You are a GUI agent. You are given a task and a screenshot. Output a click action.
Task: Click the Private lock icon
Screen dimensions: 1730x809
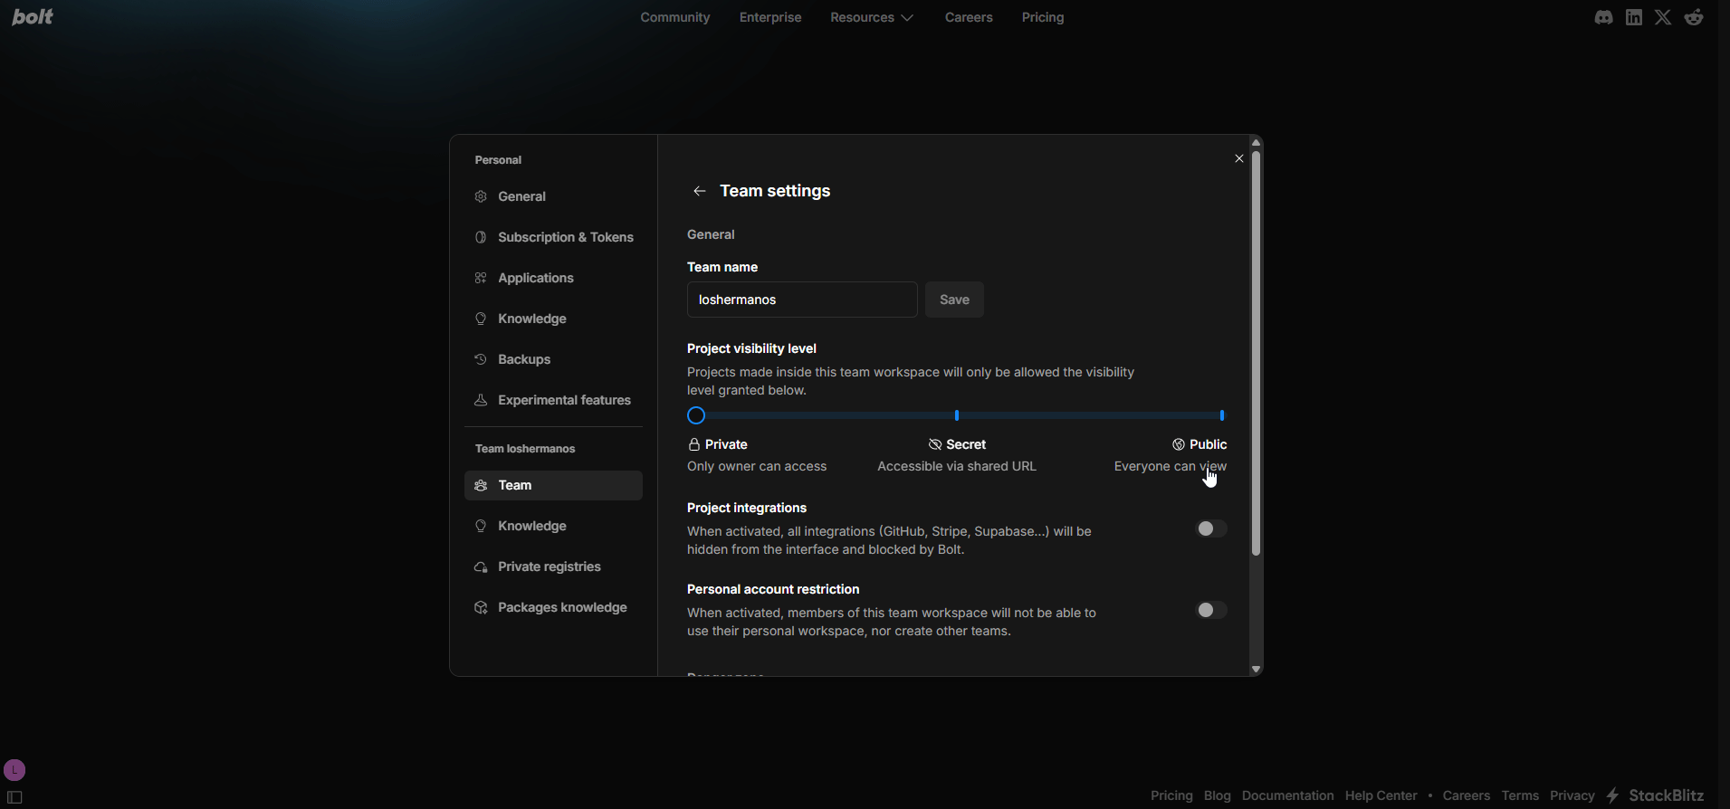point(694,444)
